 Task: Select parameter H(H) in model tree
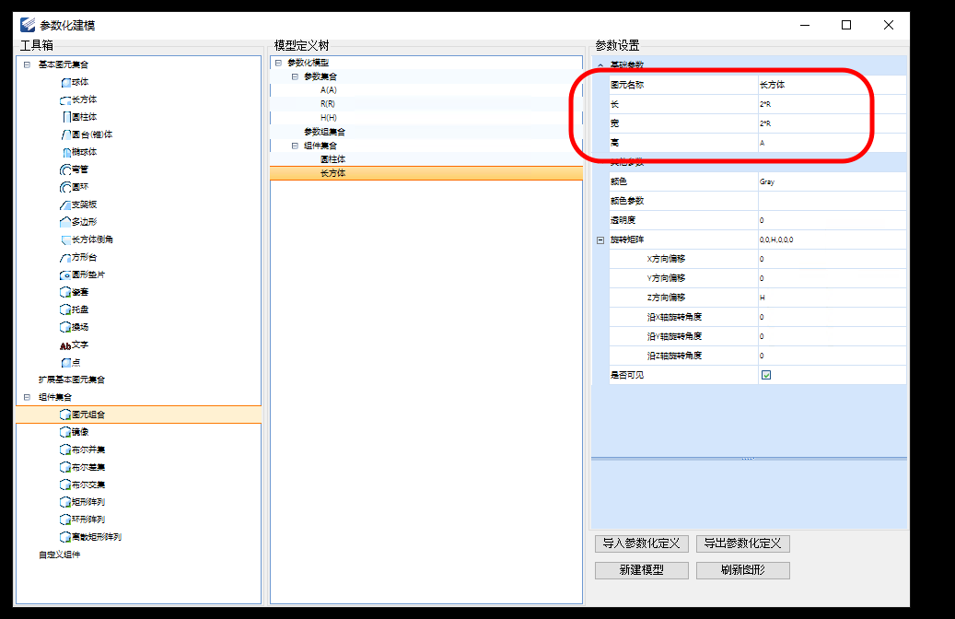pos(328,118)
